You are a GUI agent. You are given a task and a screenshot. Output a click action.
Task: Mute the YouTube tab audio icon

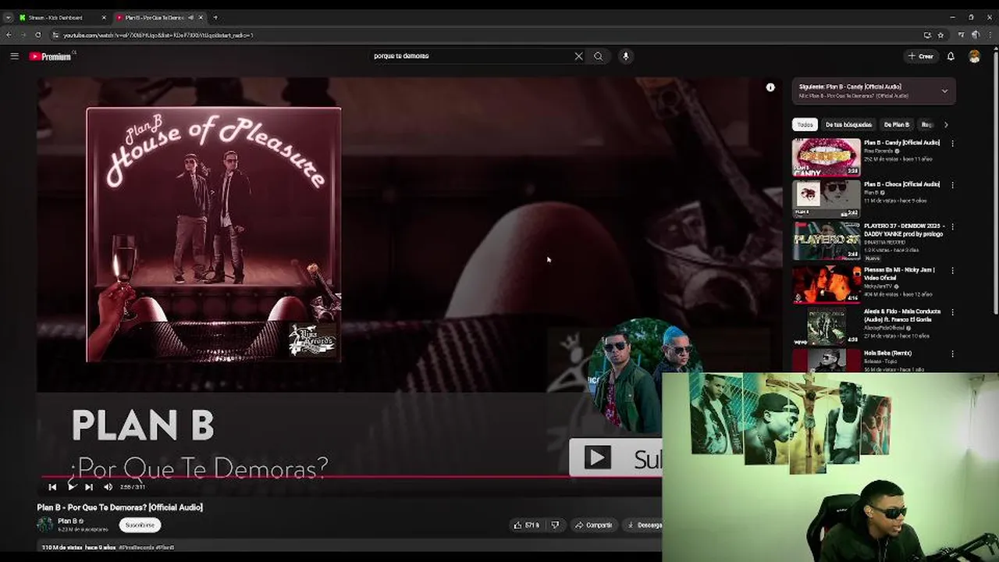tap(191, 17)
